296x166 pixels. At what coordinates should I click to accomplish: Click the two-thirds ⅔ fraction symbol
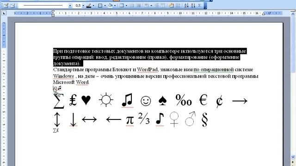(x=144, y=119)
